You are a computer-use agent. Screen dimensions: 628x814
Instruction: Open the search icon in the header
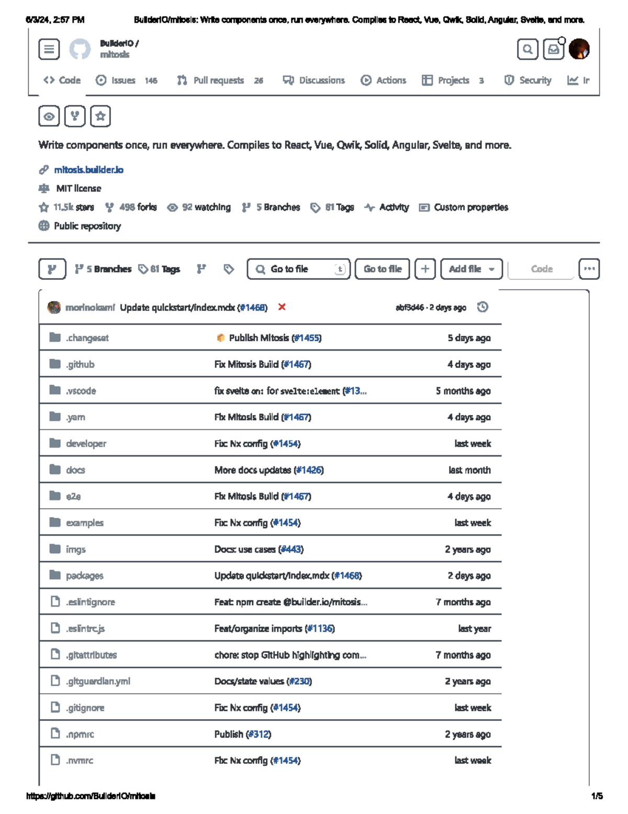527,49
